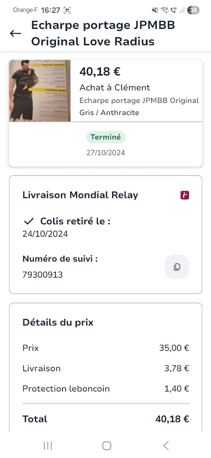Tap the Colis retiré checkmark
211x458 pixels.
29,221
